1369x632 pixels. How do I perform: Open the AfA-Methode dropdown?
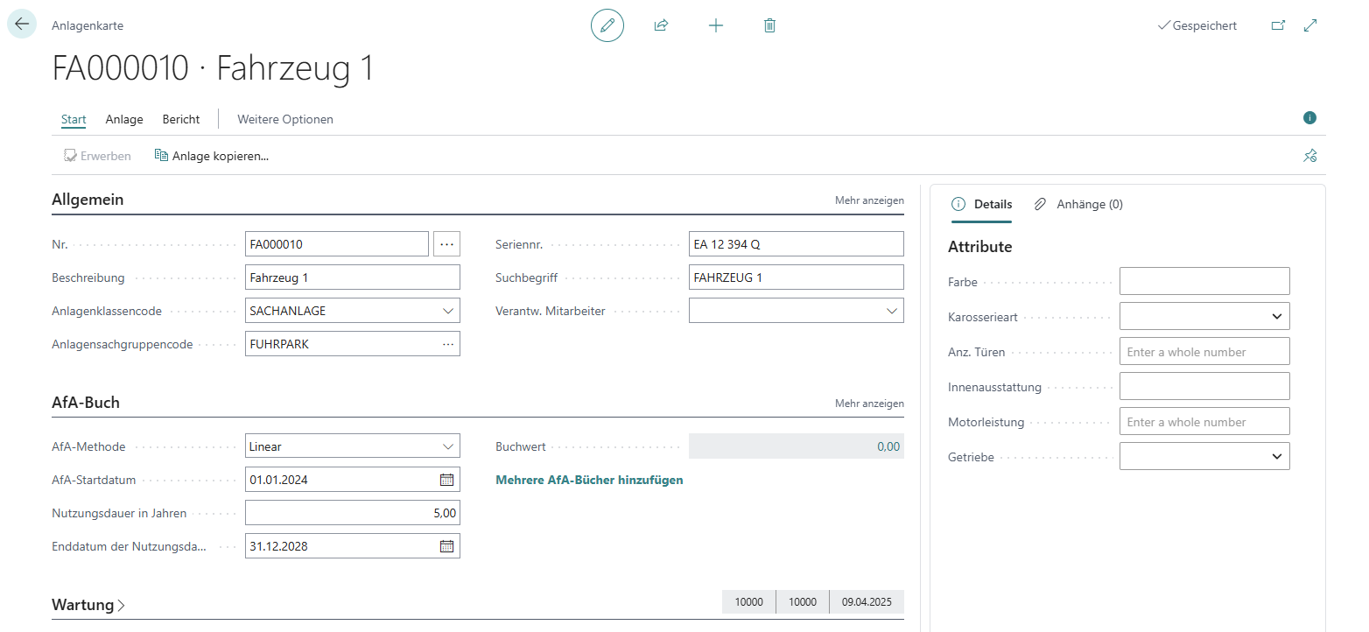click(448, 446)
